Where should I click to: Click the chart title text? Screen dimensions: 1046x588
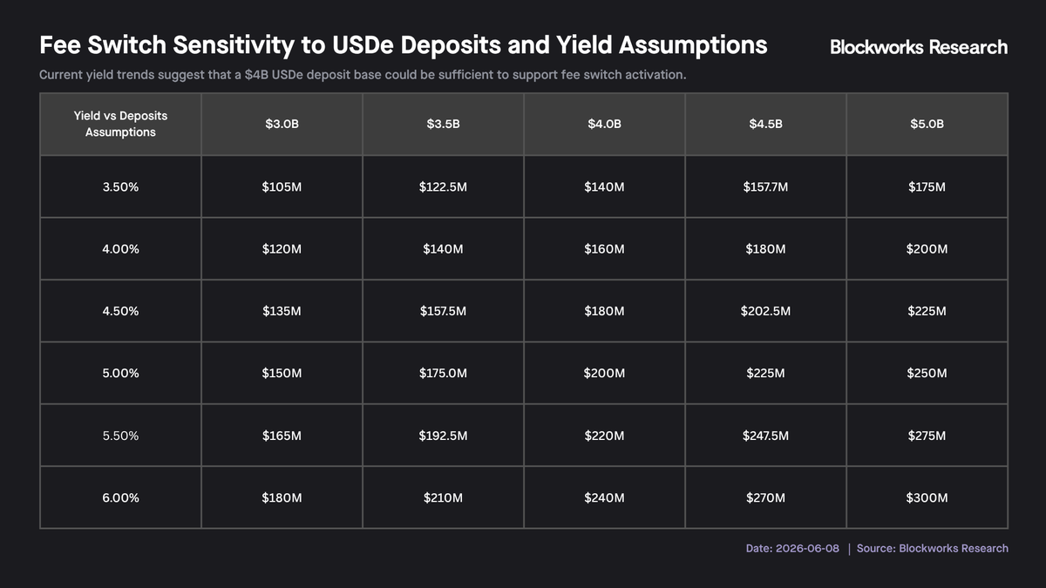pyautogui.click(x=404, y=45)
